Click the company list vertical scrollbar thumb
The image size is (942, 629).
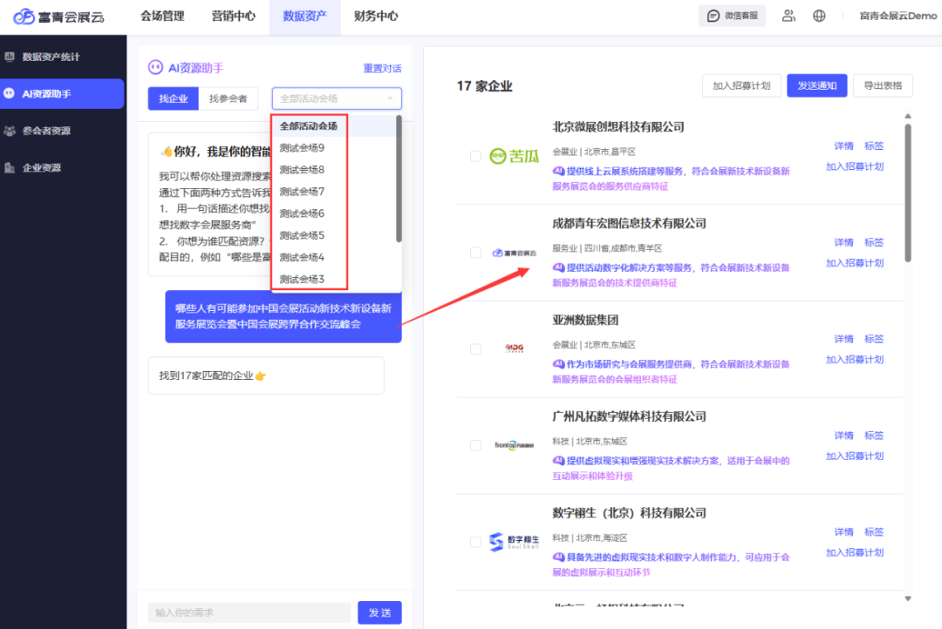pos(908,192)
